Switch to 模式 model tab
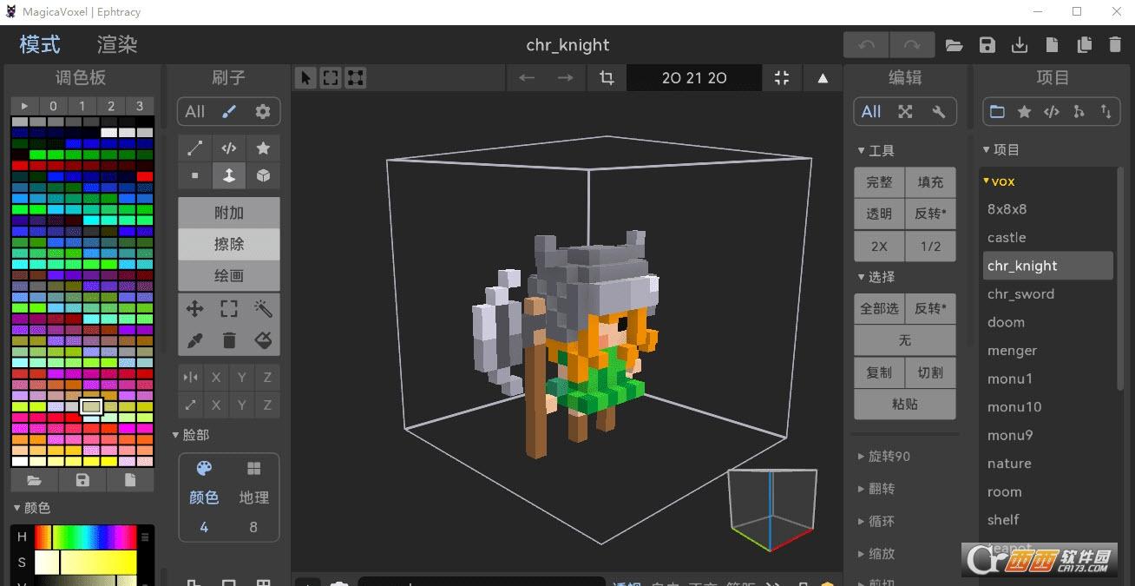The image size is (1135, 586). (40, 44)
